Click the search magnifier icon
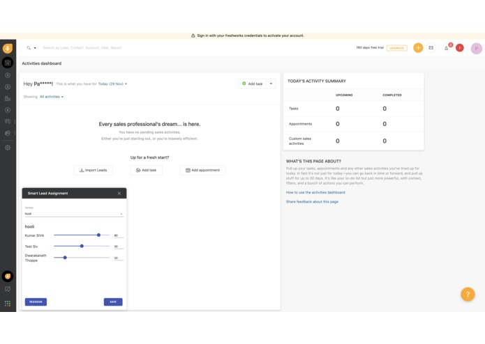This screenshot has height=344, width=485. 29,48
